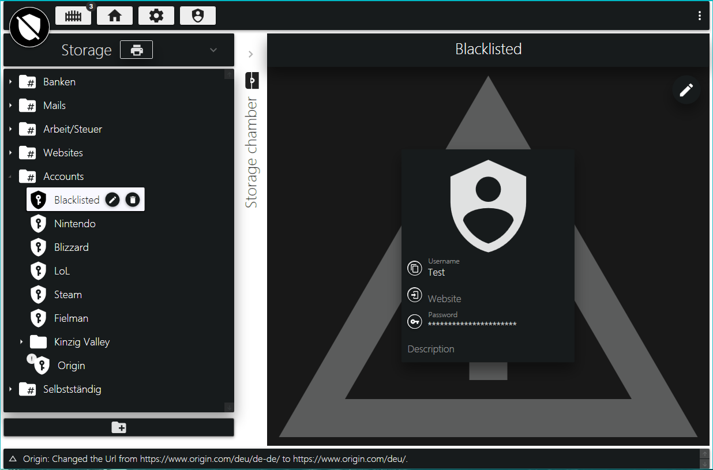Image resolution: width=713 pixels, height=470 pixels.
Task: Copy the username with copy icon
Action: (414, 268)
